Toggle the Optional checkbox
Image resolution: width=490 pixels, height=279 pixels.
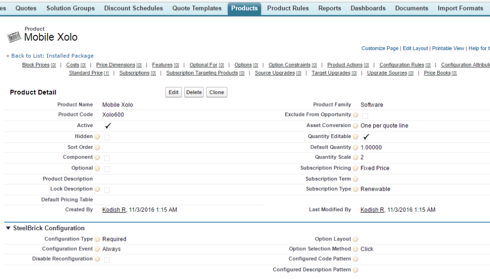click(107, 169)
